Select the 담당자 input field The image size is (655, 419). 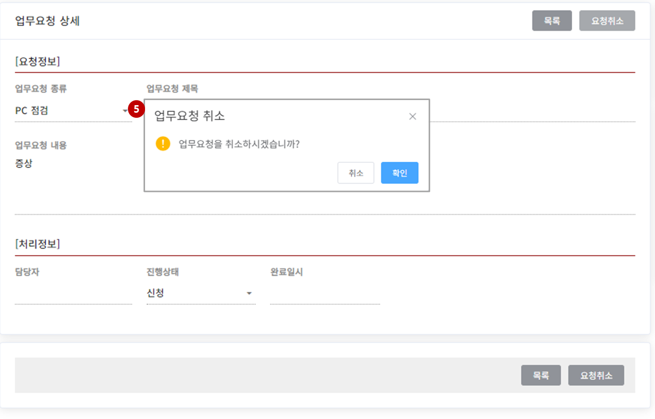point(73,294)
